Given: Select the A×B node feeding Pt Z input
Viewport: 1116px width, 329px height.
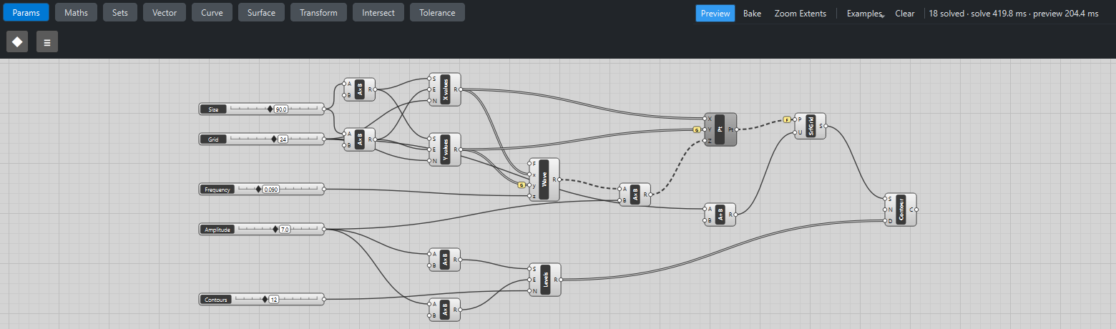Looking at the screenshot, I should [635, 195].
